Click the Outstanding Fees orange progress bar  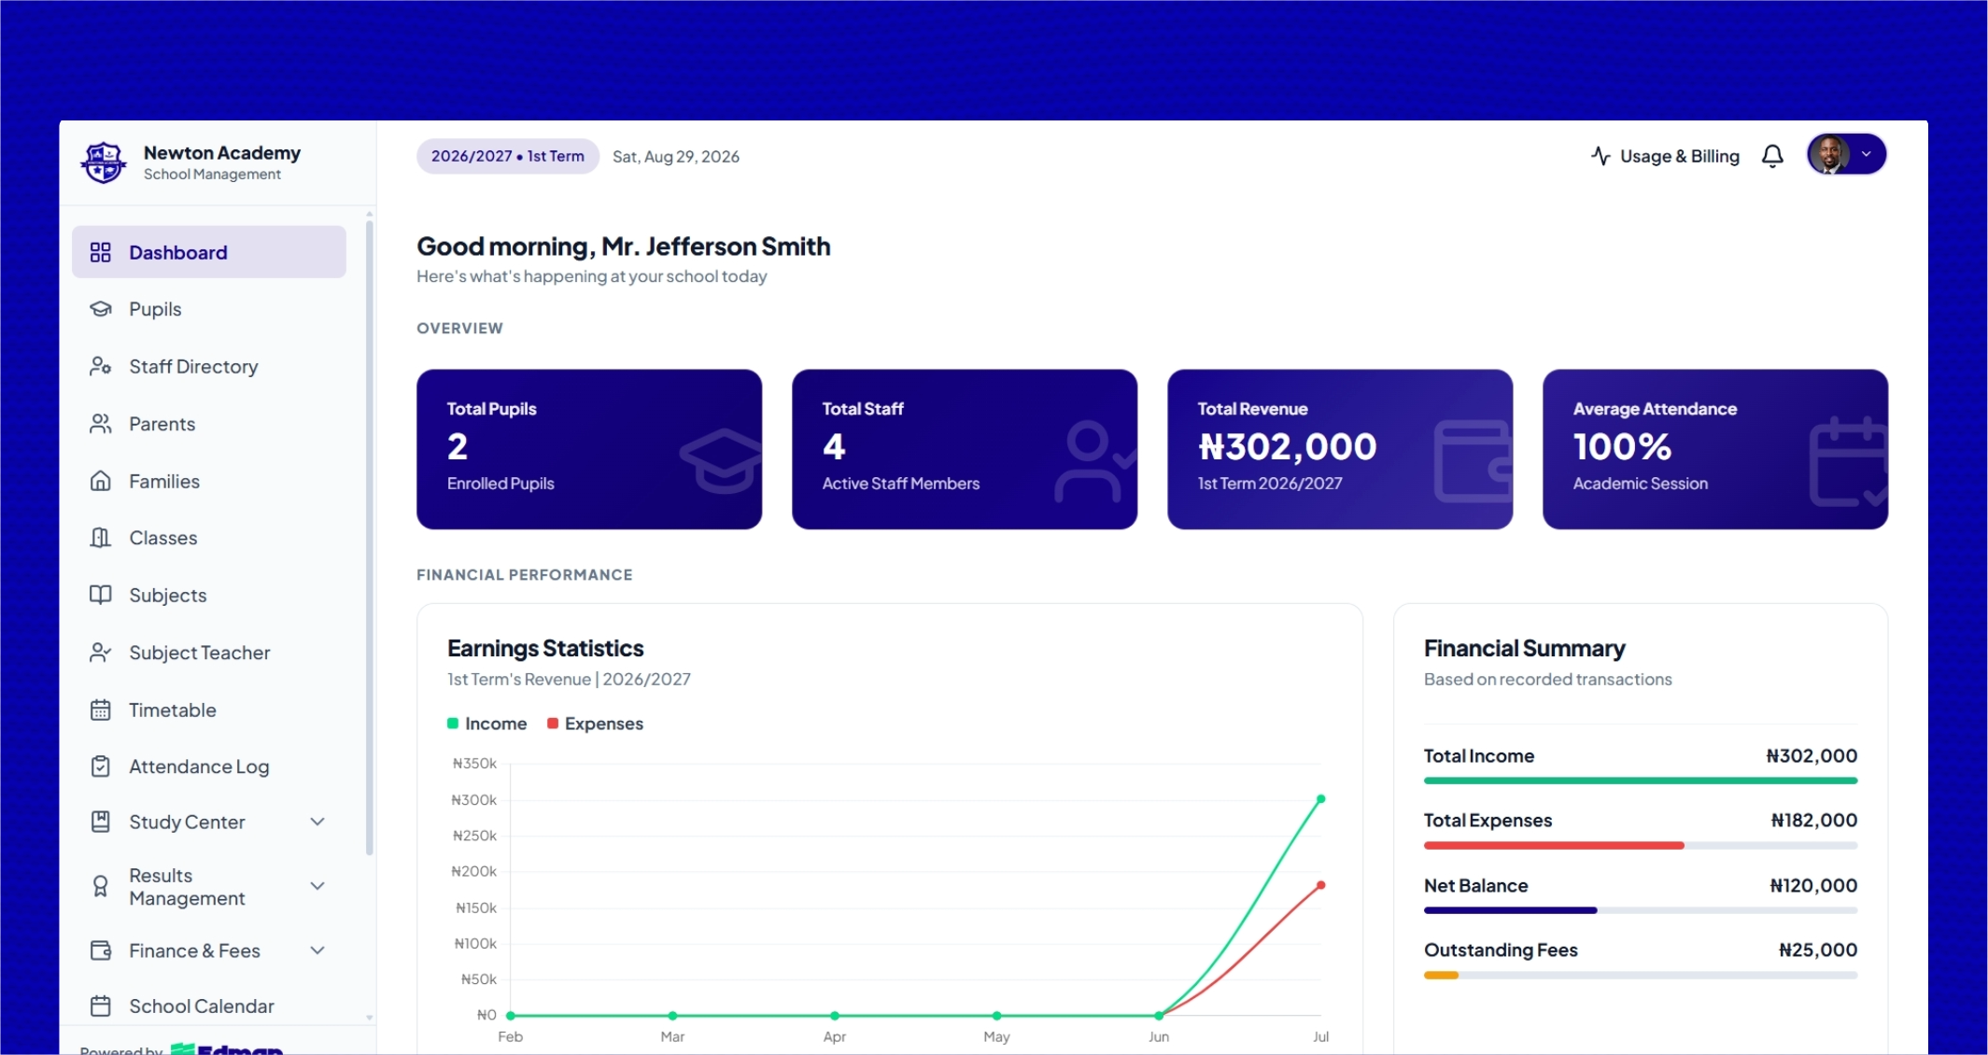pos(1441,975)
